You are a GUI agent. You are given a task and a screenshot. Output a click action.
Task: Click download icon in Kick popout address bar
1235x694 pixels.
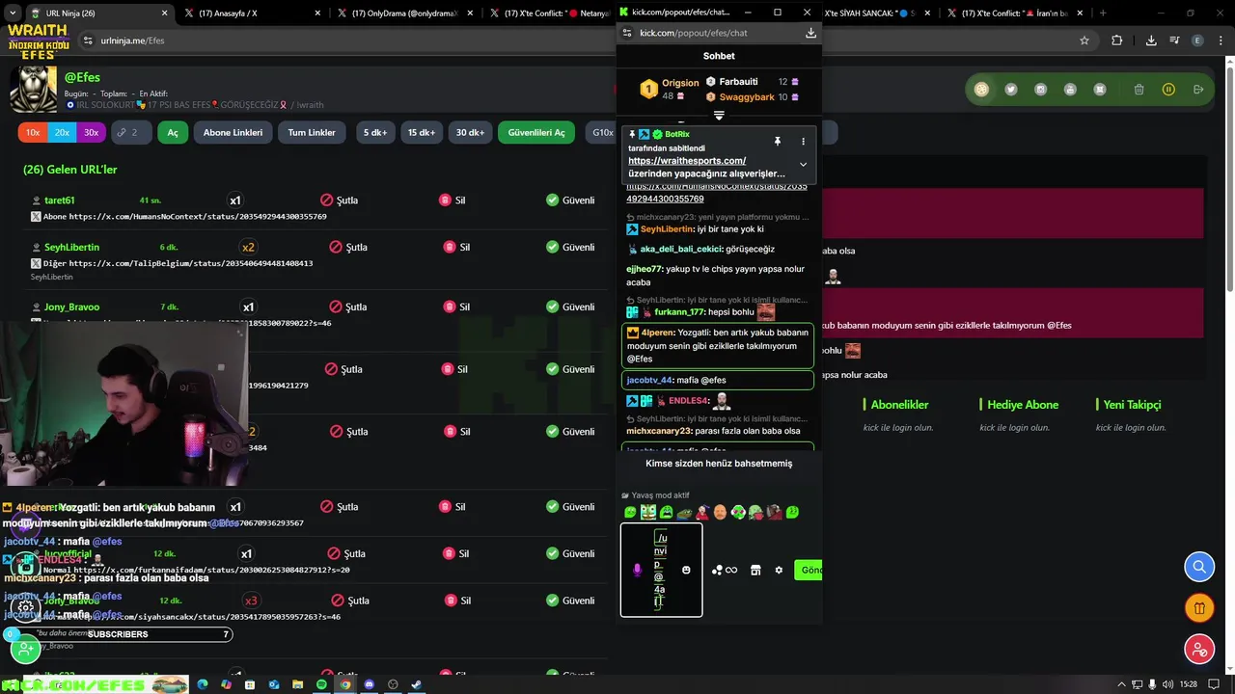[810, 33]
